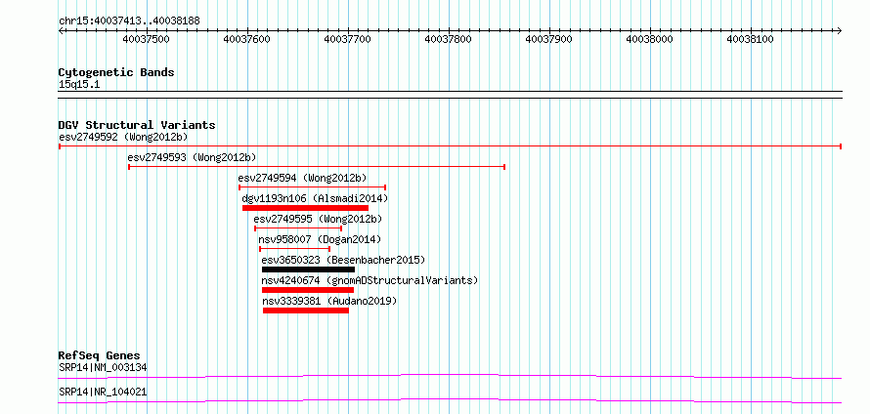Image resolution: width=870 pixels, height=414 pixels.
Task: Click the 40037500 ruler tick label
Action: coord(146,39)
